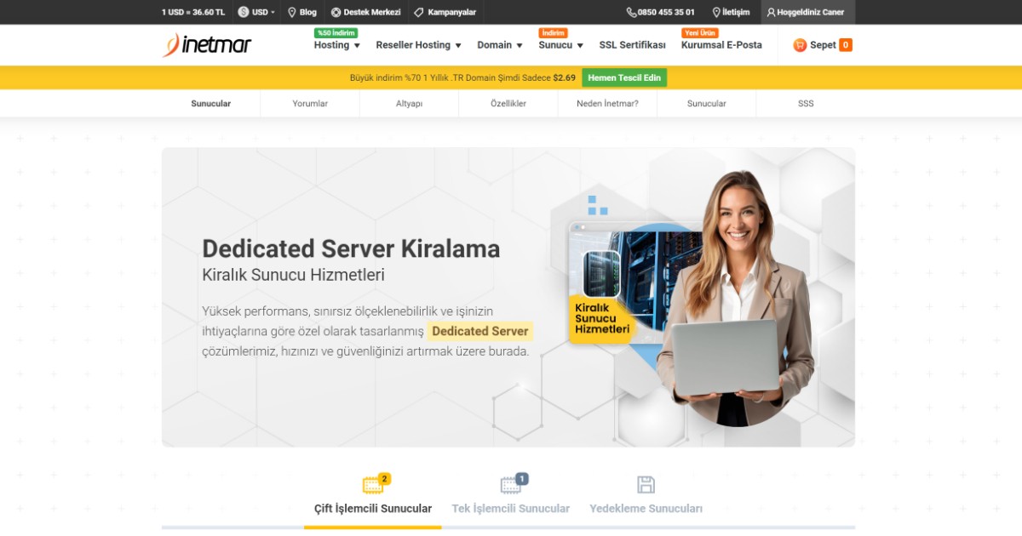Screen dimensions: 1022x536
Task: Click the green Hemen Tescil Edin button
Action: coord(624,77)
